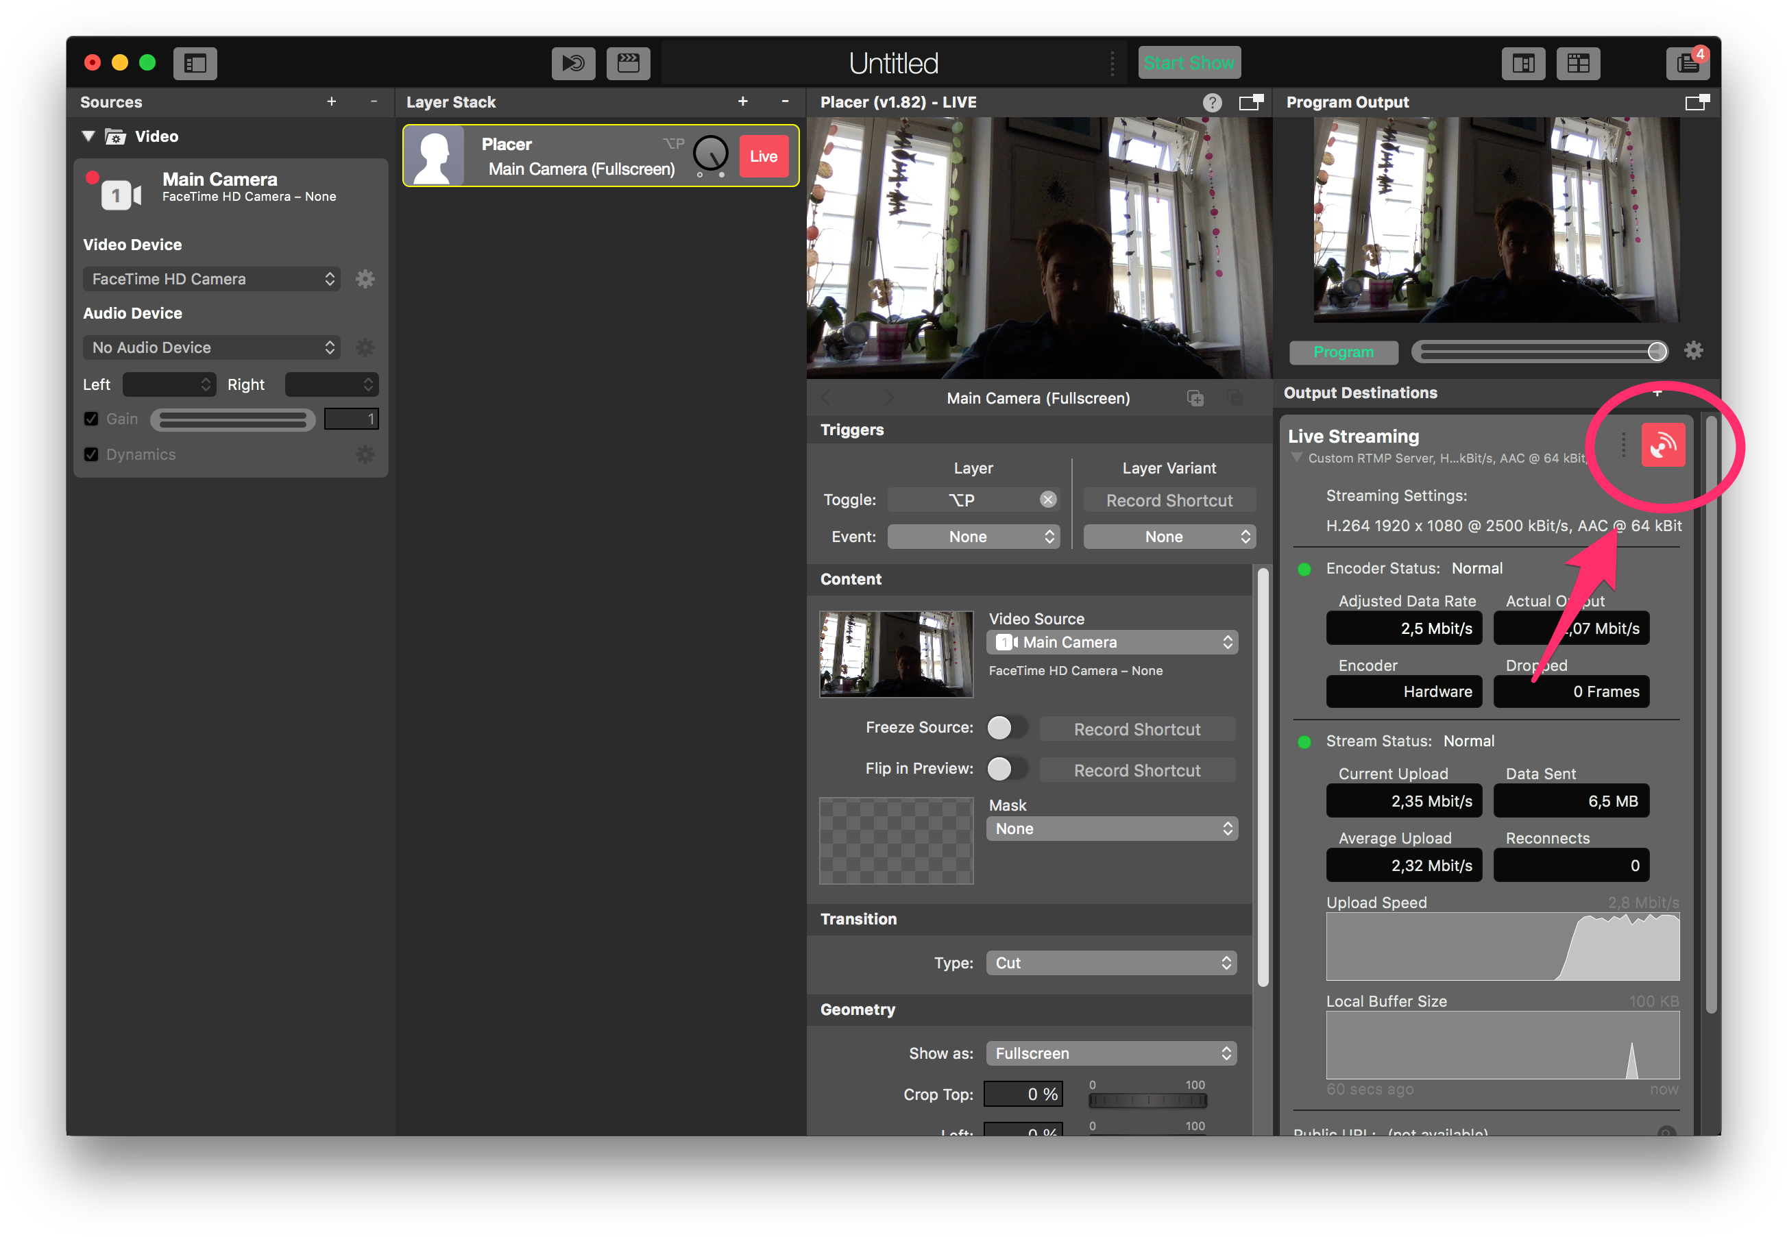The width and height of the screenshot is (1787, 1237).
Task: Click the red live streaming broadcast icon
Action: coord(1662,445)
